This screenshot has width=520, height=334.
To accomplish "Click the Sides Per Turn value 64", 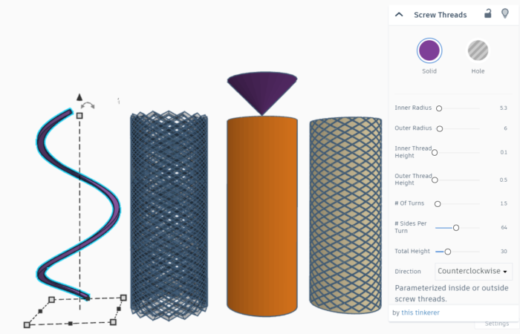I will tap(504, 227).
